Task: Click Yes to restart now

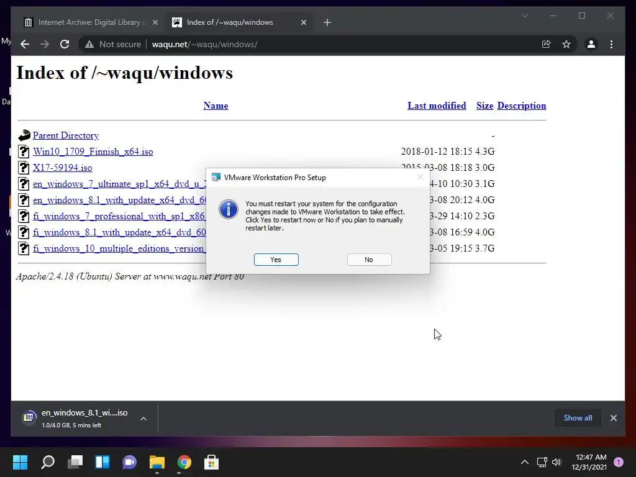Action: [x=276, y=260]
